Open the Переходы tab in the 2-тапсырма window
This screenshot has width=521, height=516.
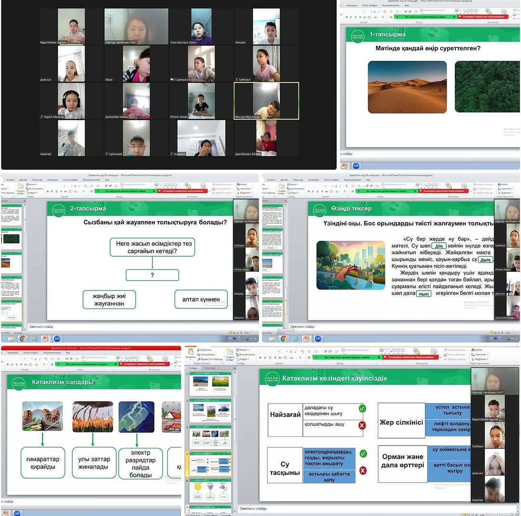tap(37, 180)
